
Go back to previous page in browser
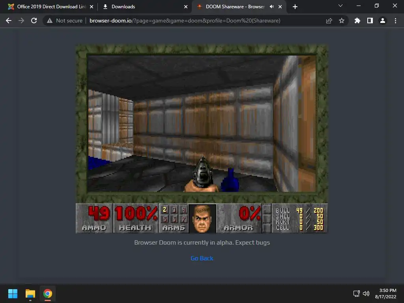coord(9,21)
